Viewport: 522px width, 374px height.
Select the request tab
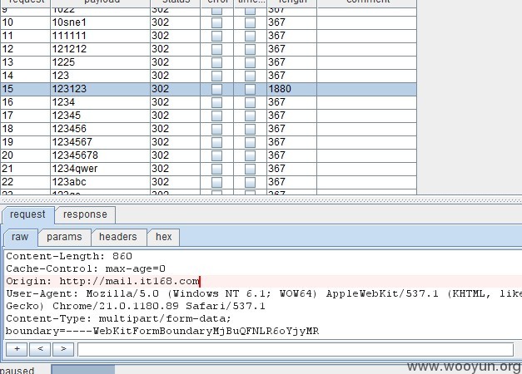tap(27, 214)
